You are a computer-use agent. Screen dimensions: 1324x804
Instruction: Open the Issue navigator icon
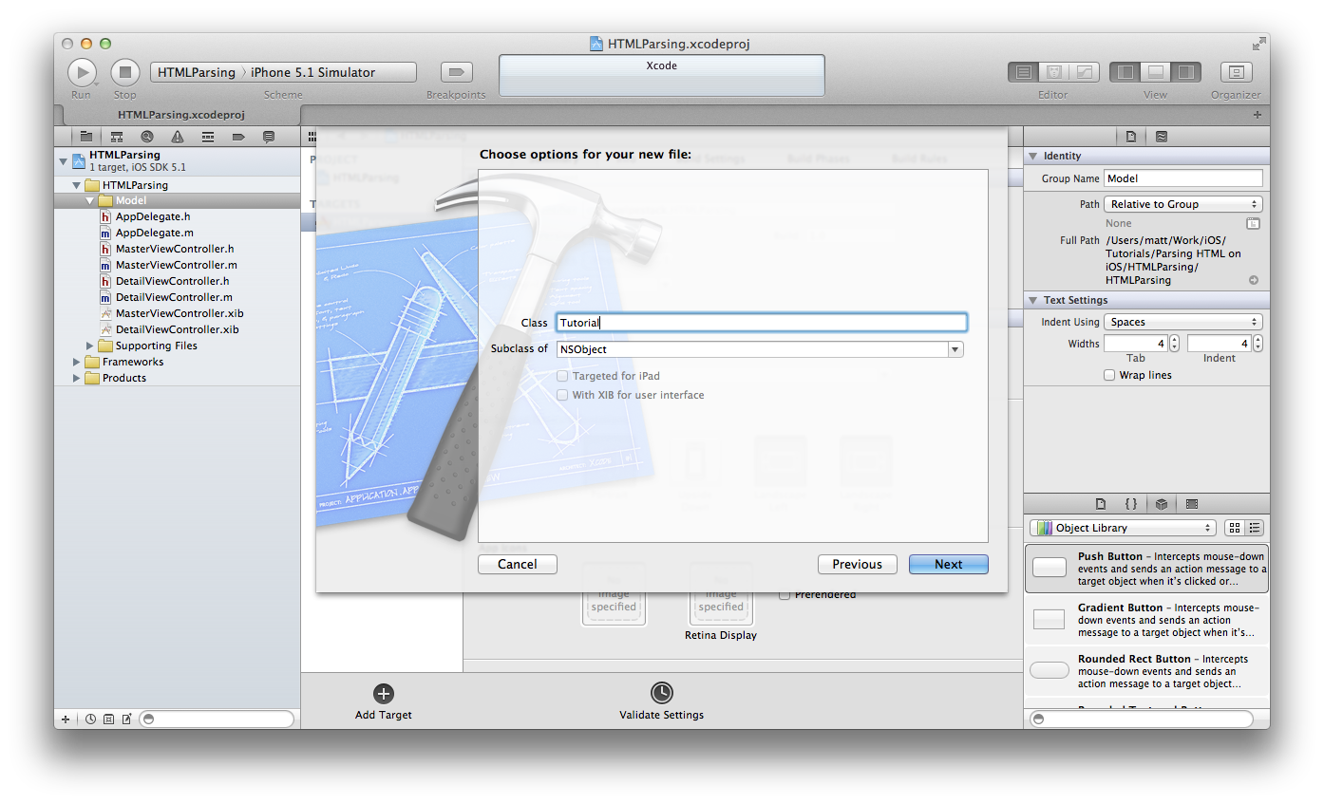pyautogui.click(x=179, y=136)
